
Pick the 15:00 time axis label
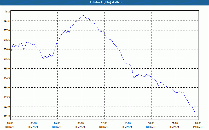(x=128, y=123)
